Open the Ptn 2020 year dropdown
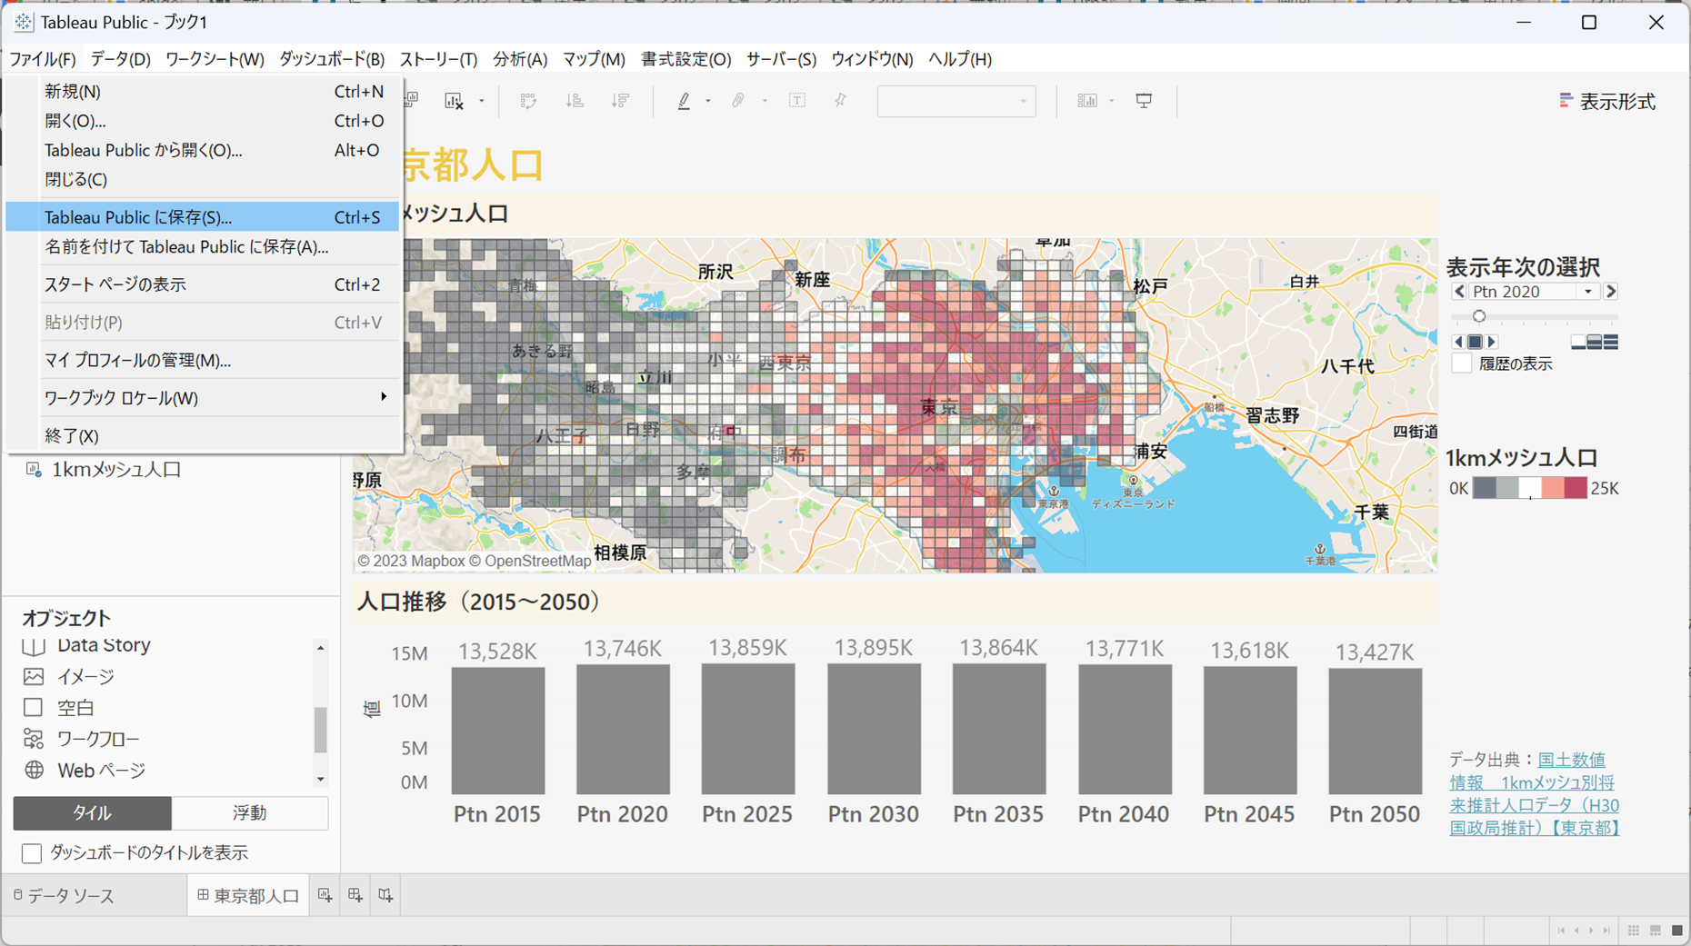 [x=1588, y=291]
